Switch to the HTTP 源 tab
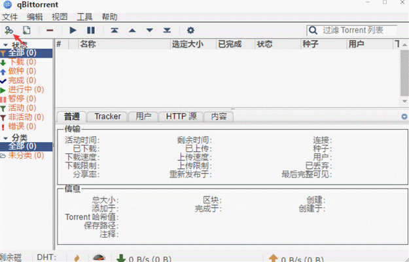 [x=181, y=117]
